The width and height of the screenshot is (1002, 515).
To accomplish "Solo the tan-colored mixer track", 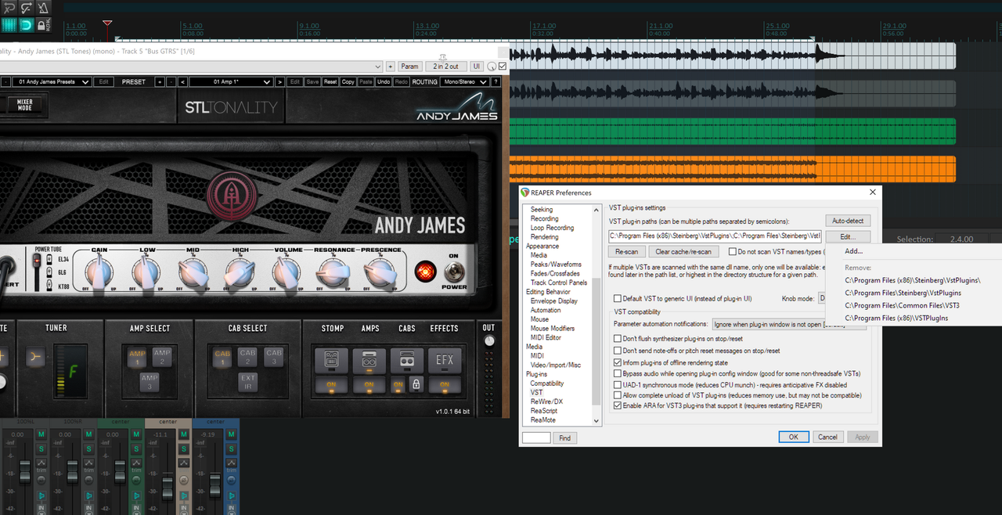I will [183, 448].
